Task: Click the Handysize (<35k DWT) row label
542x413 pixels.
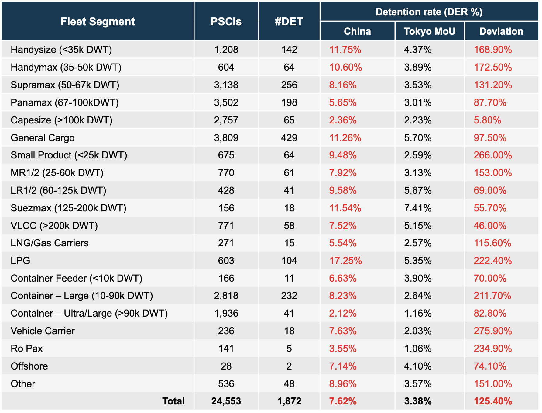Action: [61, 49]
